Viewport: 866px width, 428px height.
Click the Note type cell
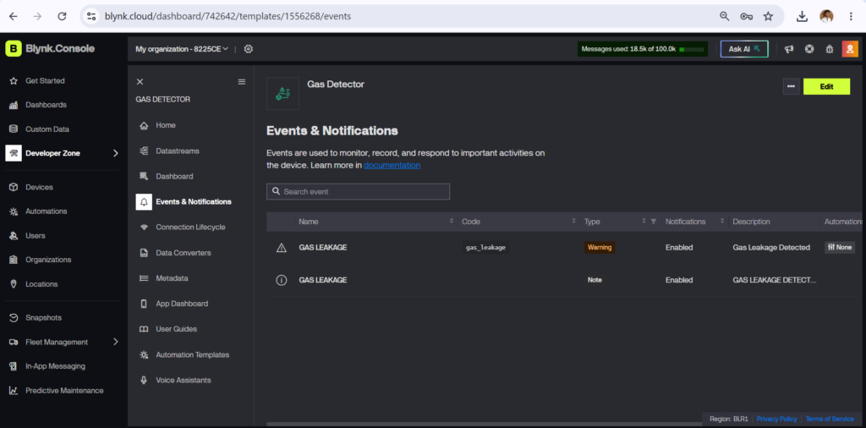coord(595,280)
